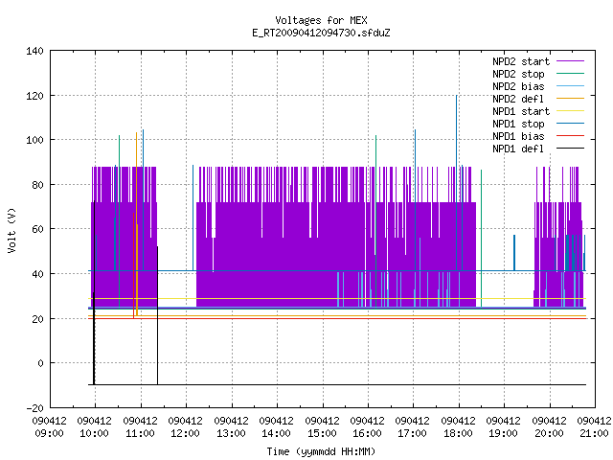
Task: Click the 100 y-axis tick label
Action: (x=34, y=140)
